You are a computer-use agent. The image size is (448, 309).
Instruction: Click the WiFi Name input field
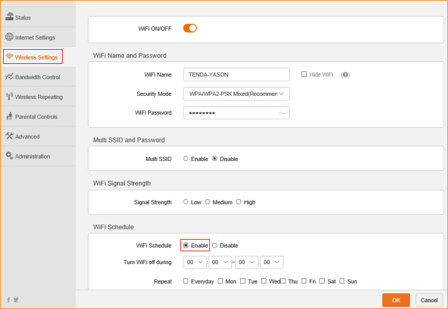point(236,74)
